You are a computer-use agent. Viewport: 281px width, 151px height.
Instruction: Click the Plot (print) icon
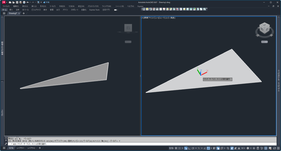(24, 2)
